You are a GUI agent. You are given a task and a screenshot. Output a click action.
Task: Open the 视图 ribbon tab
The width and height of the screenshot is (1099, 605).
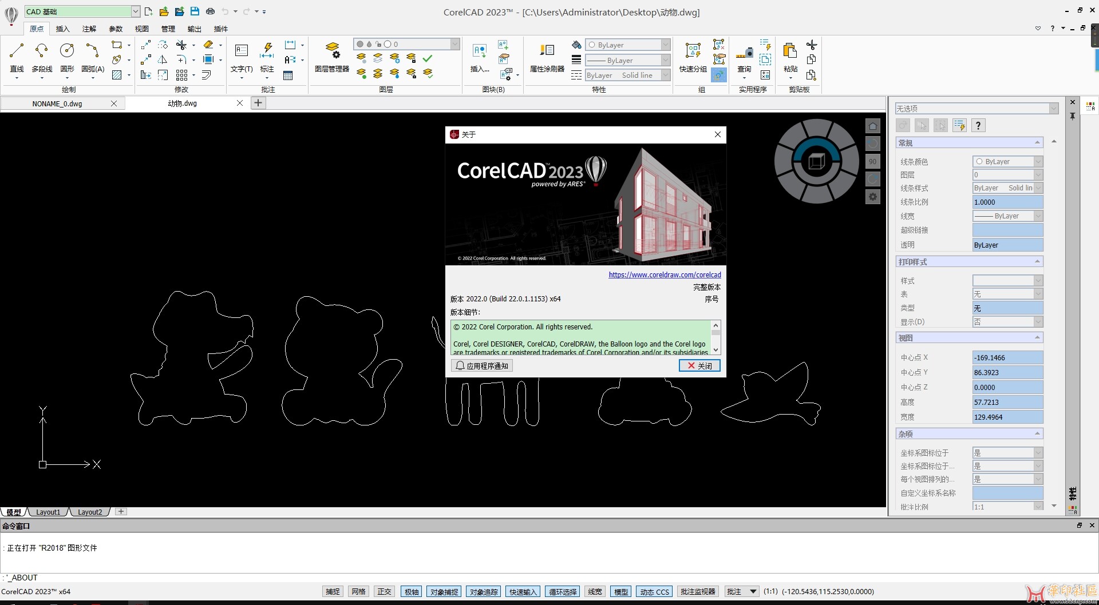[141, 29]
